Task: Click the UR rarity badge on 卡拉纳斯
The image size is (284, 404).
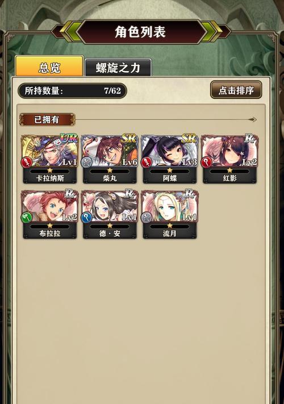Action: (69, 139)
